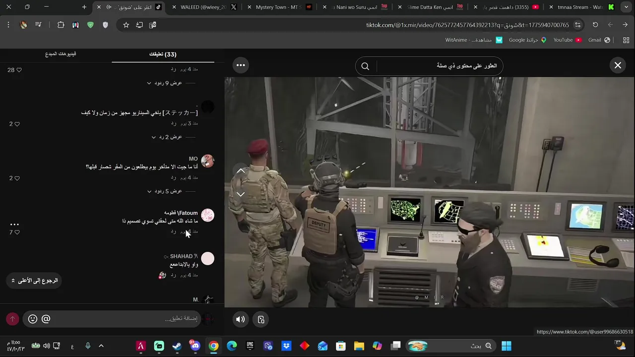
Task: Open the Gmail bookmark
Action: [599, 40]
